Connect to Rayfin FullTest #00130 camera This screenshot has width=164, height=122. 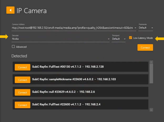(x=22, y=67)
